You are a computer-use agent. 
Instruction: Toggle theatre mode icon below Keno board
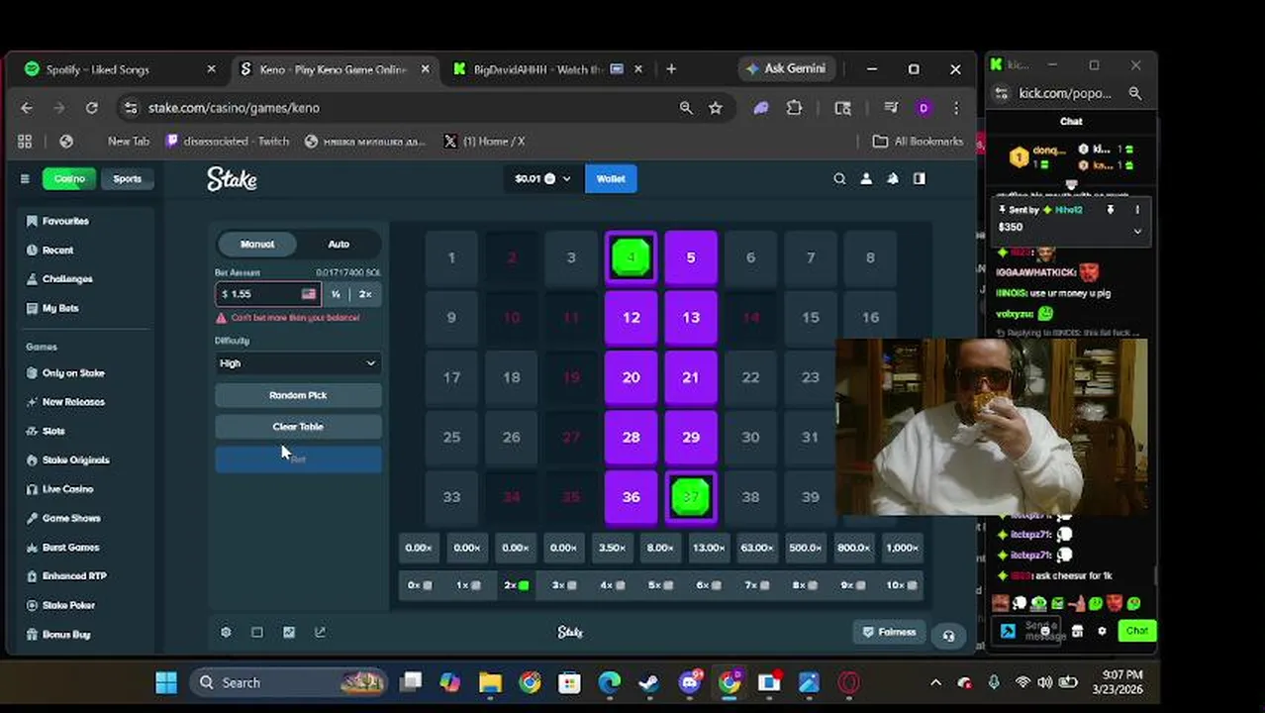(257, 633)
